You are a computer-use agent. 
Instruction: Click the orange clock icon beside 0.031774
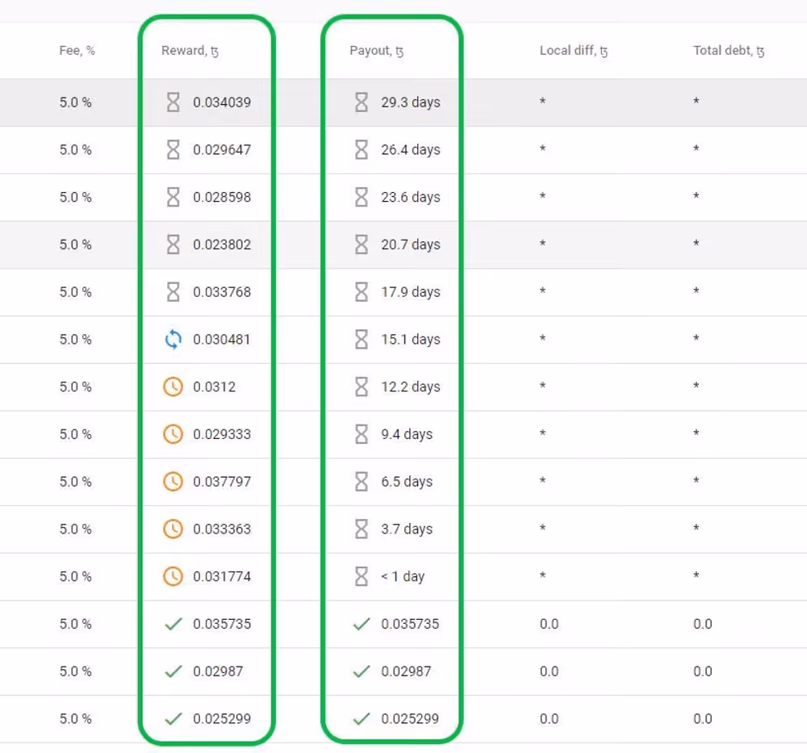click(x=173, y=577)
